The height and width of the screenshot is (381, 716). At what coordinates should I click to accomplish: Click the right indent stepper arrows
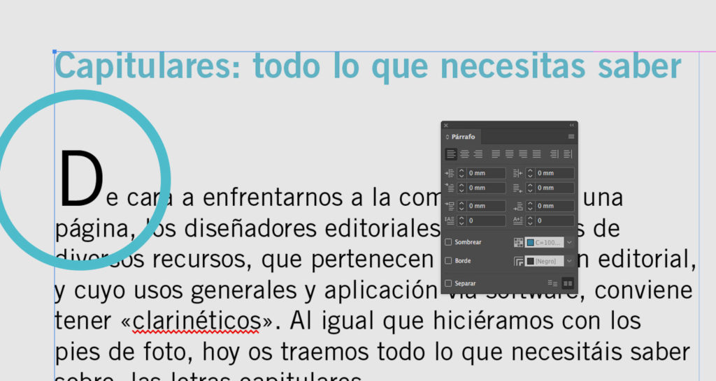click(x=530, y=173)
